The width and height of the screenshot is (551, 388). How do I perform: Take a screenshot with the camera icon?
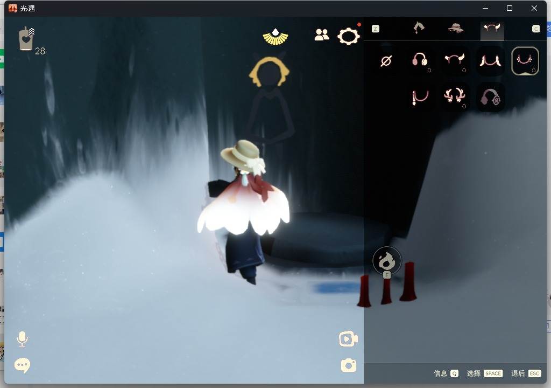349,365
